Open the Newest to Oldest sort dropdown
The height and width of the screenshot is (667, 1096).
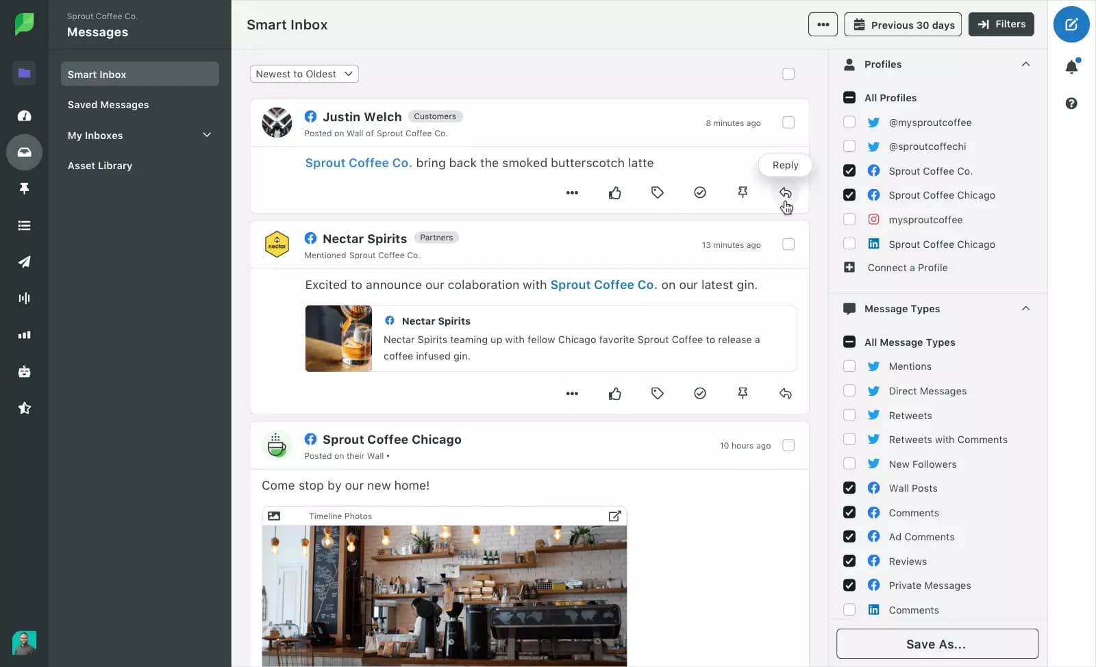pos(304,73)
